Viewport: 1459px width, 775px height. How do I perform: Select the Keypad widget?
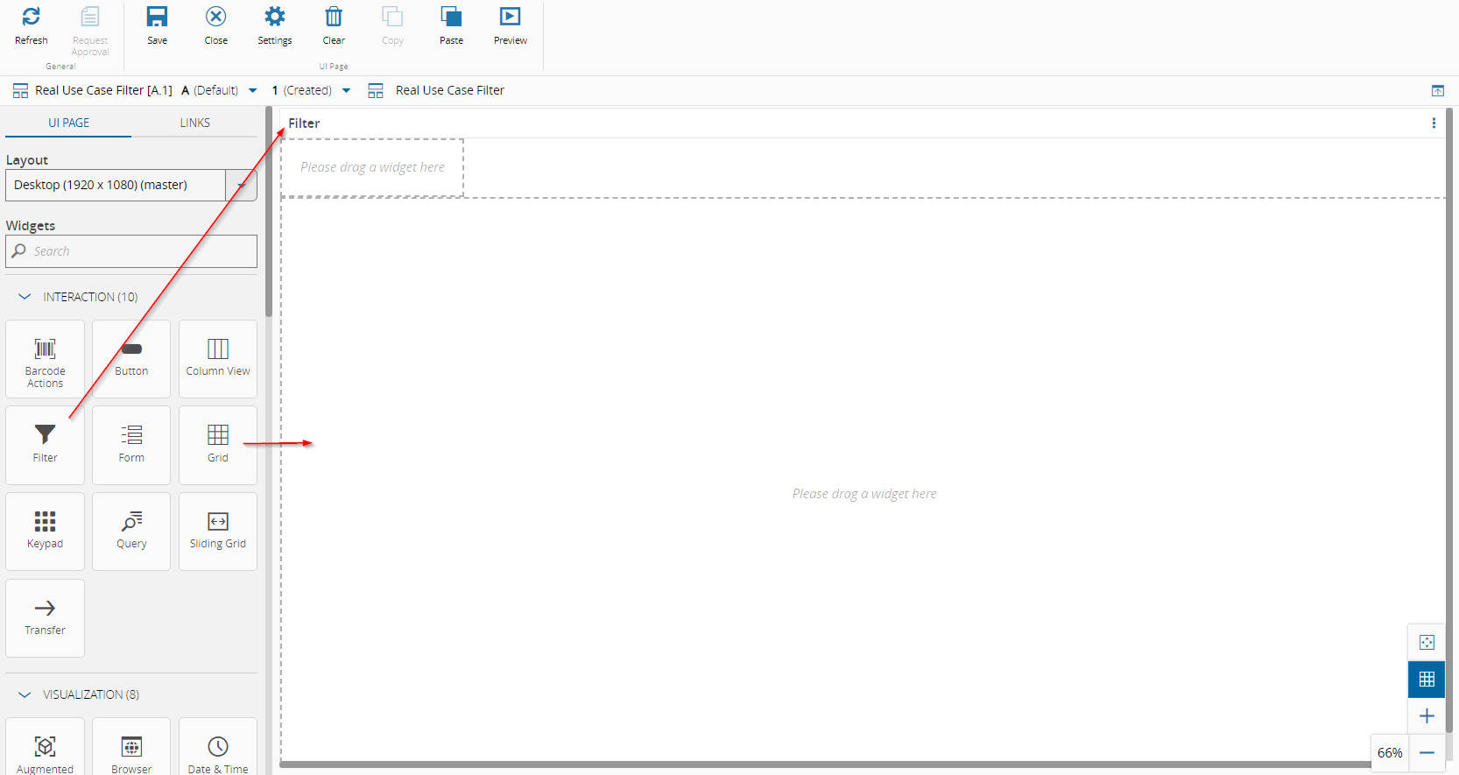pyautogui.click(x=45, y=532)
